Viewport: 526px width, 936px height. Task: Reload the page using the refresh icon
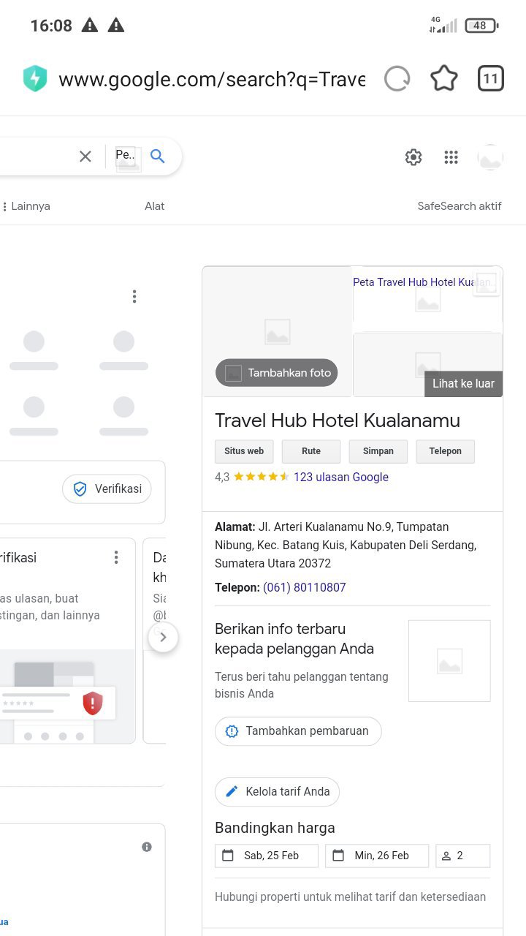[x=397, y=79]
